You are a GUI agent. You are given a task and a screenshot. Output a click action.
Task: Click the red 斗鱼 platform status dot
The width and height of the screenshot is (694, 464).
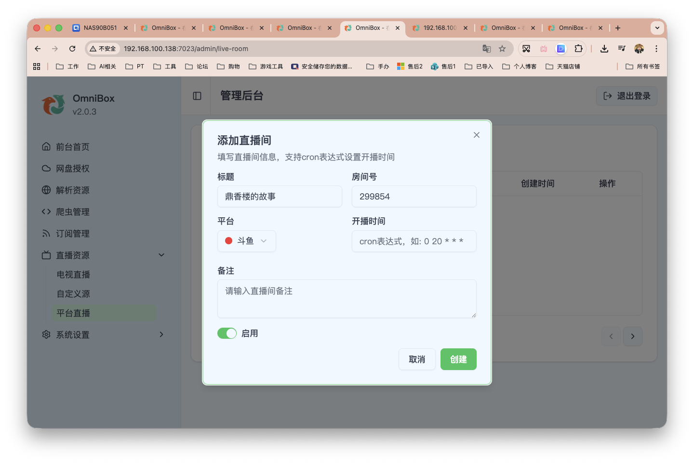pyautogui.click(x=228, y=240)
